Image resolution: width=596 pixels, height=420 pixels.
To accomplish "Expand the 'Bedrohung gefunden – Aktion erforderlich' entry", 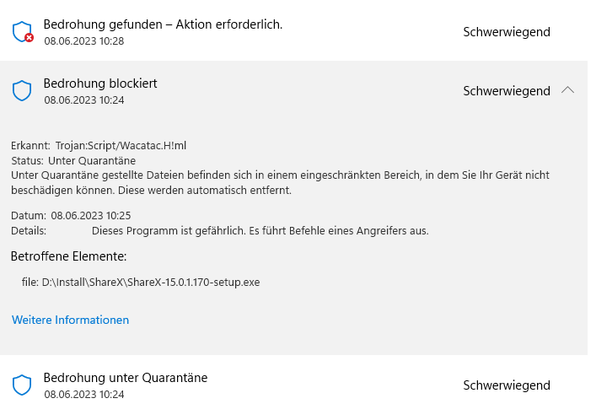I will pyautogui.click(x=293, y=31).
